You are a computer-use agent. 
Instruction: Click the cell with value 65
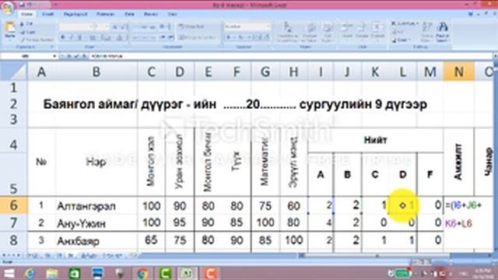151,240
